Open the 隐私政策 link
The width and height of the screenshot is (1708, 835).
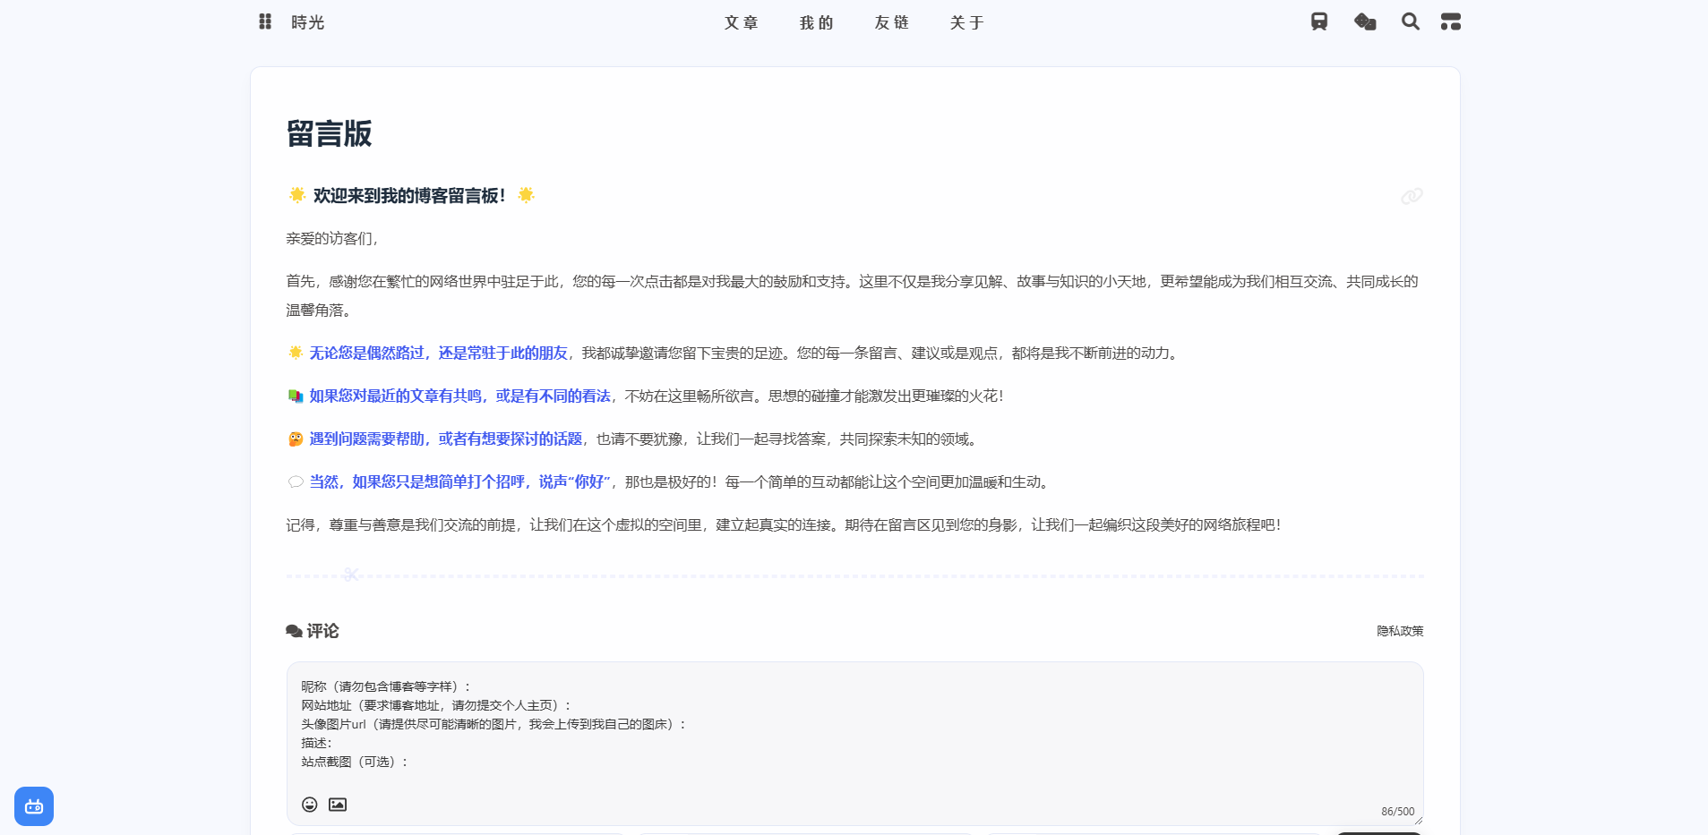(1400, 631)
